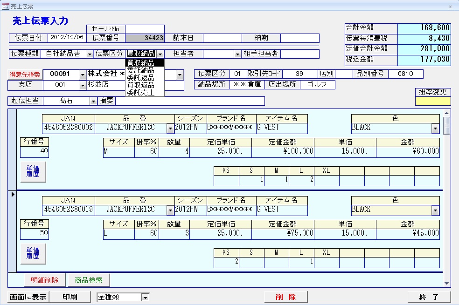Viewport: 459px width, 305px height.
Task: Pick 委託売上 from the dropdown options
Action: pos(140,93)
